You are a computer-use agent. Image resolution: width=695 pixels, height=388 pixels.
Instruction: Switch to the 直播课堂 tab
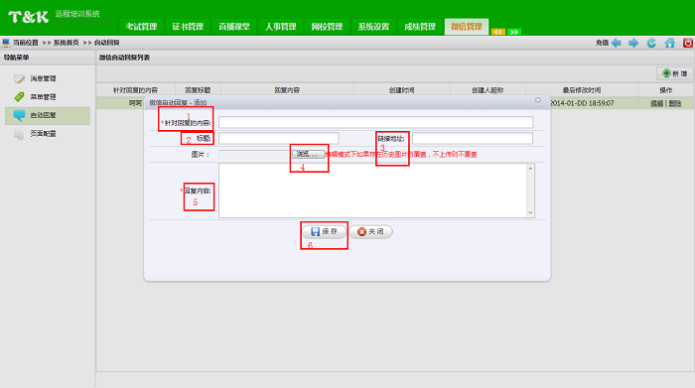[x=234, y=27]
